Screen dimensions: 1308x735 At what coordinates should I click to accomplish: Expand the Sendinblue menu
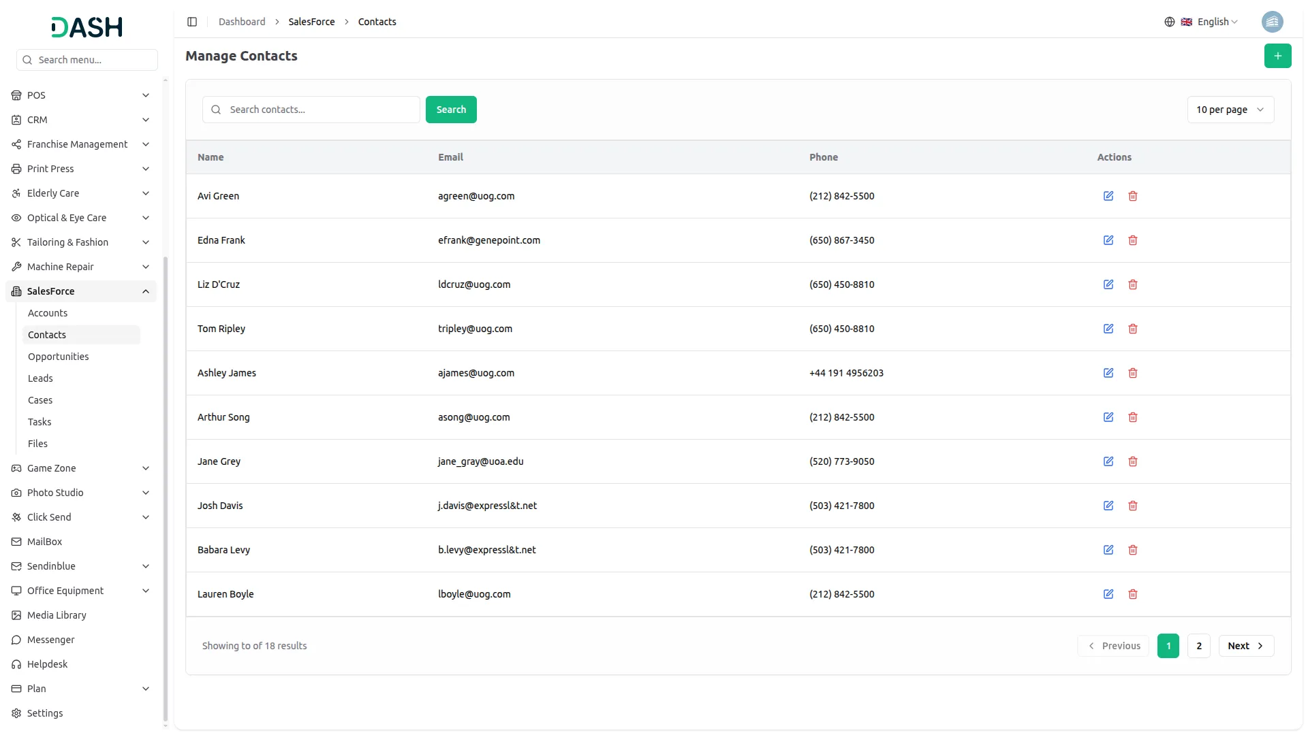(x=81, y=566)
